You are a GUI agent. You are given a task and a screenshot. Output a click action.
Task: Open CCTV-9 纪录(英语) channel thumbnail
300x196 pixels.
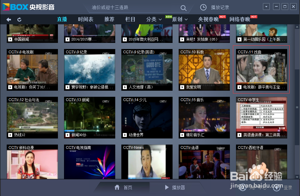(147, 70)
